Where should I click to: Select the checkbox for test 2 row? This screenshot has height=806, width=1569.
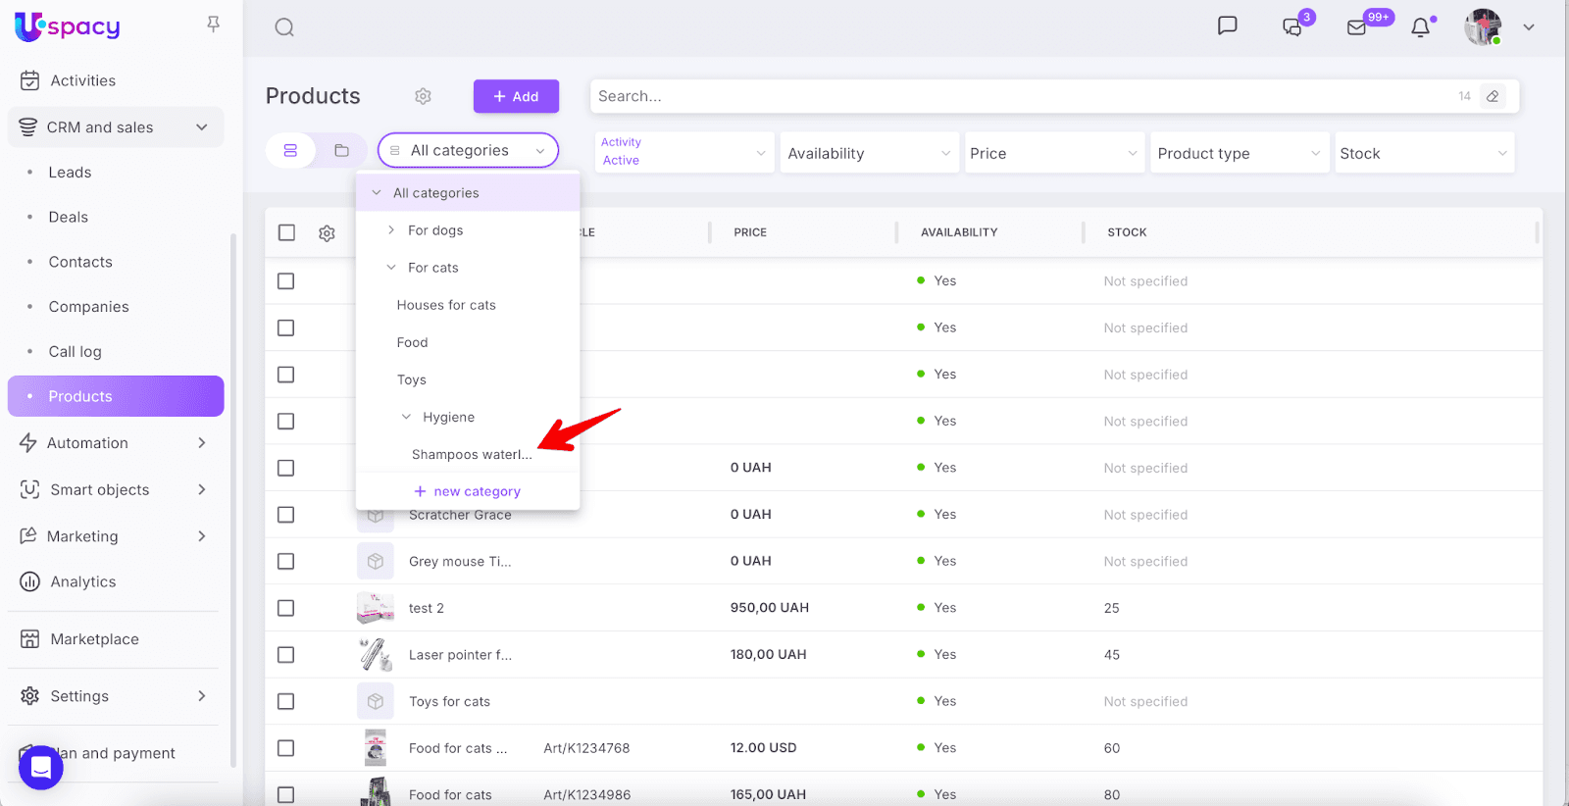pyautogui.click(x=286, y=608)
